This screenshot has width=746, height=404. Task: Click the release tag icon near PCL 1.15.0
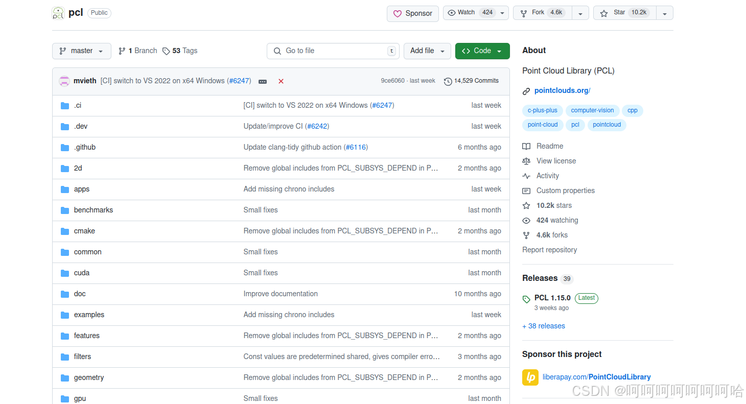pyautogui.click(x=526, y=299)
